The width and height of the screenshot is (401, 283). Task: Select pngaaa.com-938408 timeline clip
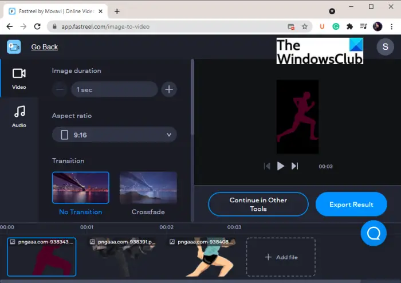201,257
